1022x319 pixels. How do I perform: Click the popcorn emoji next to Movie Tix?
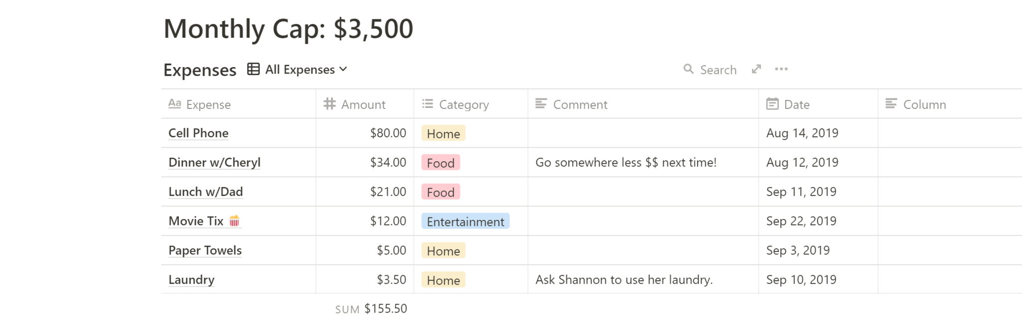(x=235, y=220)
